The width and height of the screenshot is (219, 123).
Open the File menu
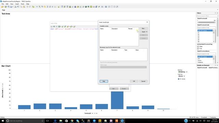coord(3,4)
